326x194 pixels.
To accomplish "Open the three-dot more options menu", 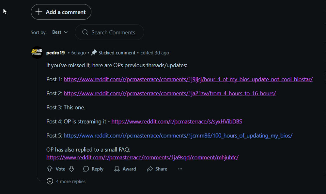I will (x=180, y=169).
